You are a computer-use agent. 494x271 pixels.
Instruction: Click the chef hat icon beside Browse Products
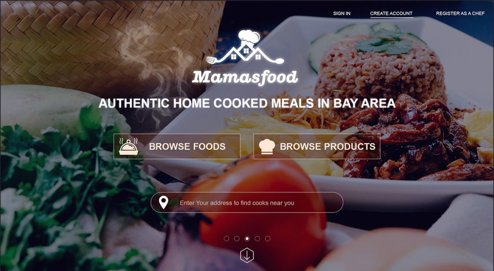point(266,146)
